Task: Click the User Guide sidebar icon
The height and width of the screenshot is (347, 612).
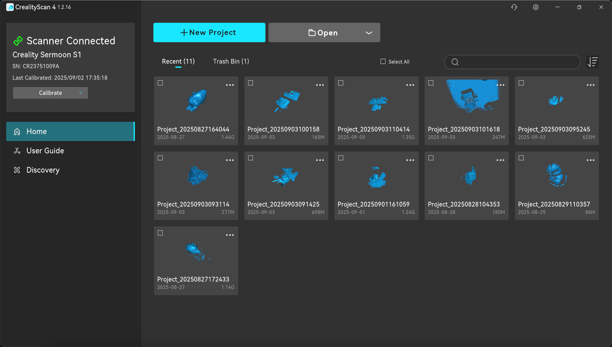Action: 17,151
